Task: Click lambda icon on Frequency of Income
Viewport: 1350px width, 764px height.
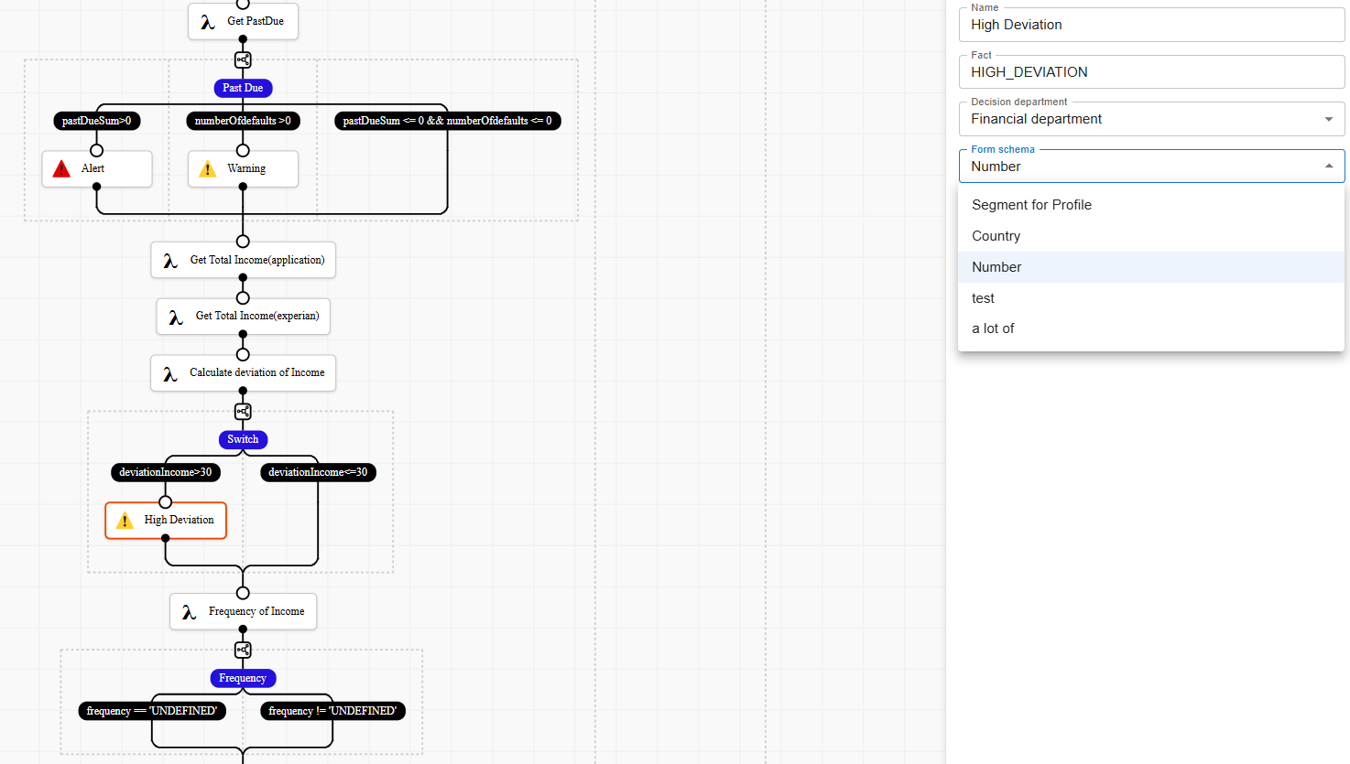Action: pyautogui.click(x=189, y=612)
